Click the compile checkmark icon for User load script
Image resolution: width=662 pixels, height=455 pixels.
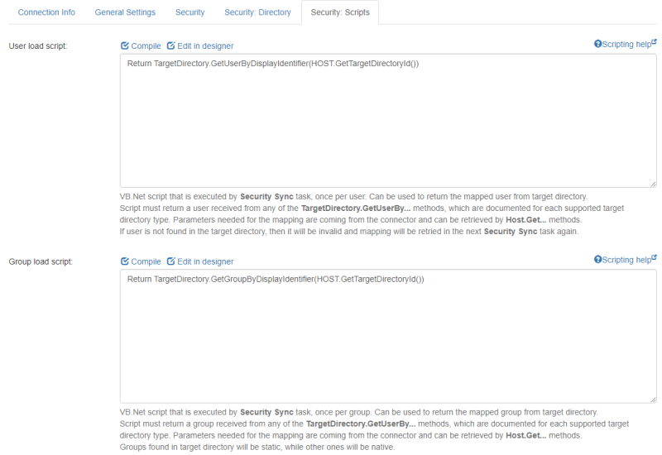pos(125,45)
